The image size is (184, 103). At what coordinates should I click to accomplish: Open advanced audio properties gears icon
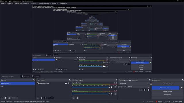click(x=74, y=98)
